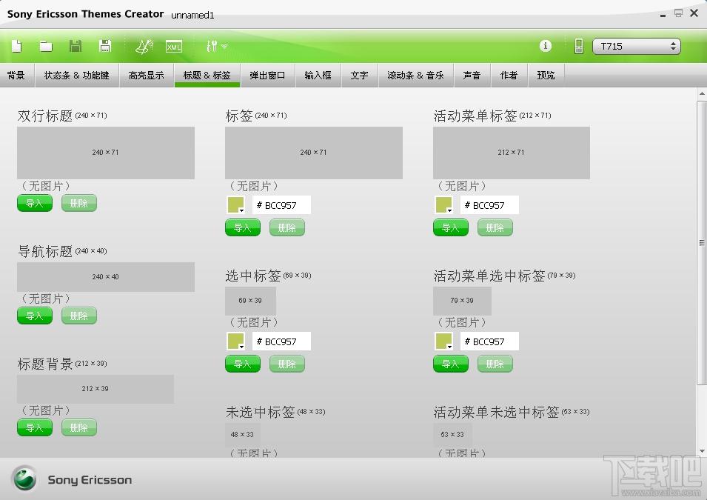Select the 标题 & 标签 tab

click(207, 76)
